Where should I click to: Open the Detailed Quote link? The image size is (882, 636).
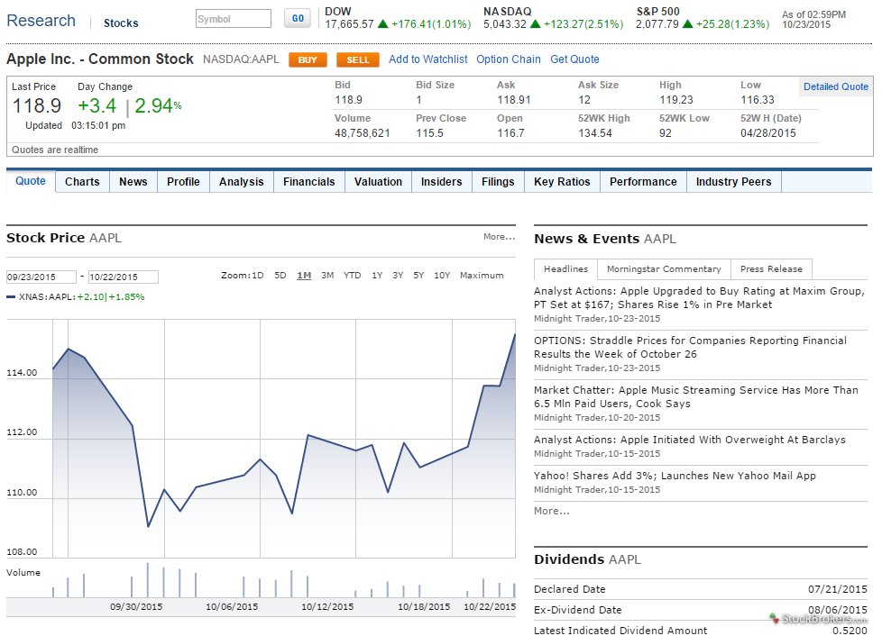[836, 86]
